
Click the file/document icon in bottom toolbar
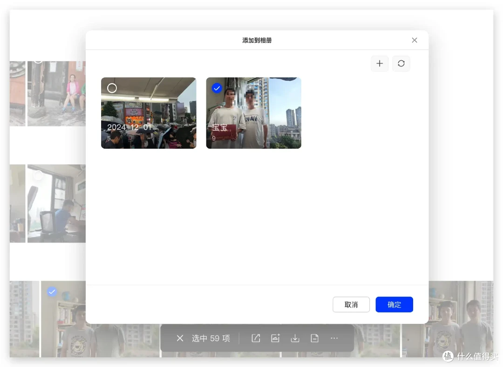314,338
